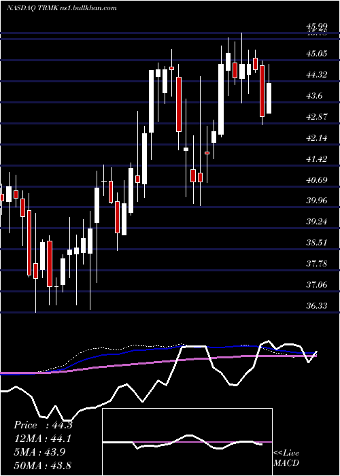Click the 40.69 price axis label
Screen dimensions: 340x476
coord(317,180)
